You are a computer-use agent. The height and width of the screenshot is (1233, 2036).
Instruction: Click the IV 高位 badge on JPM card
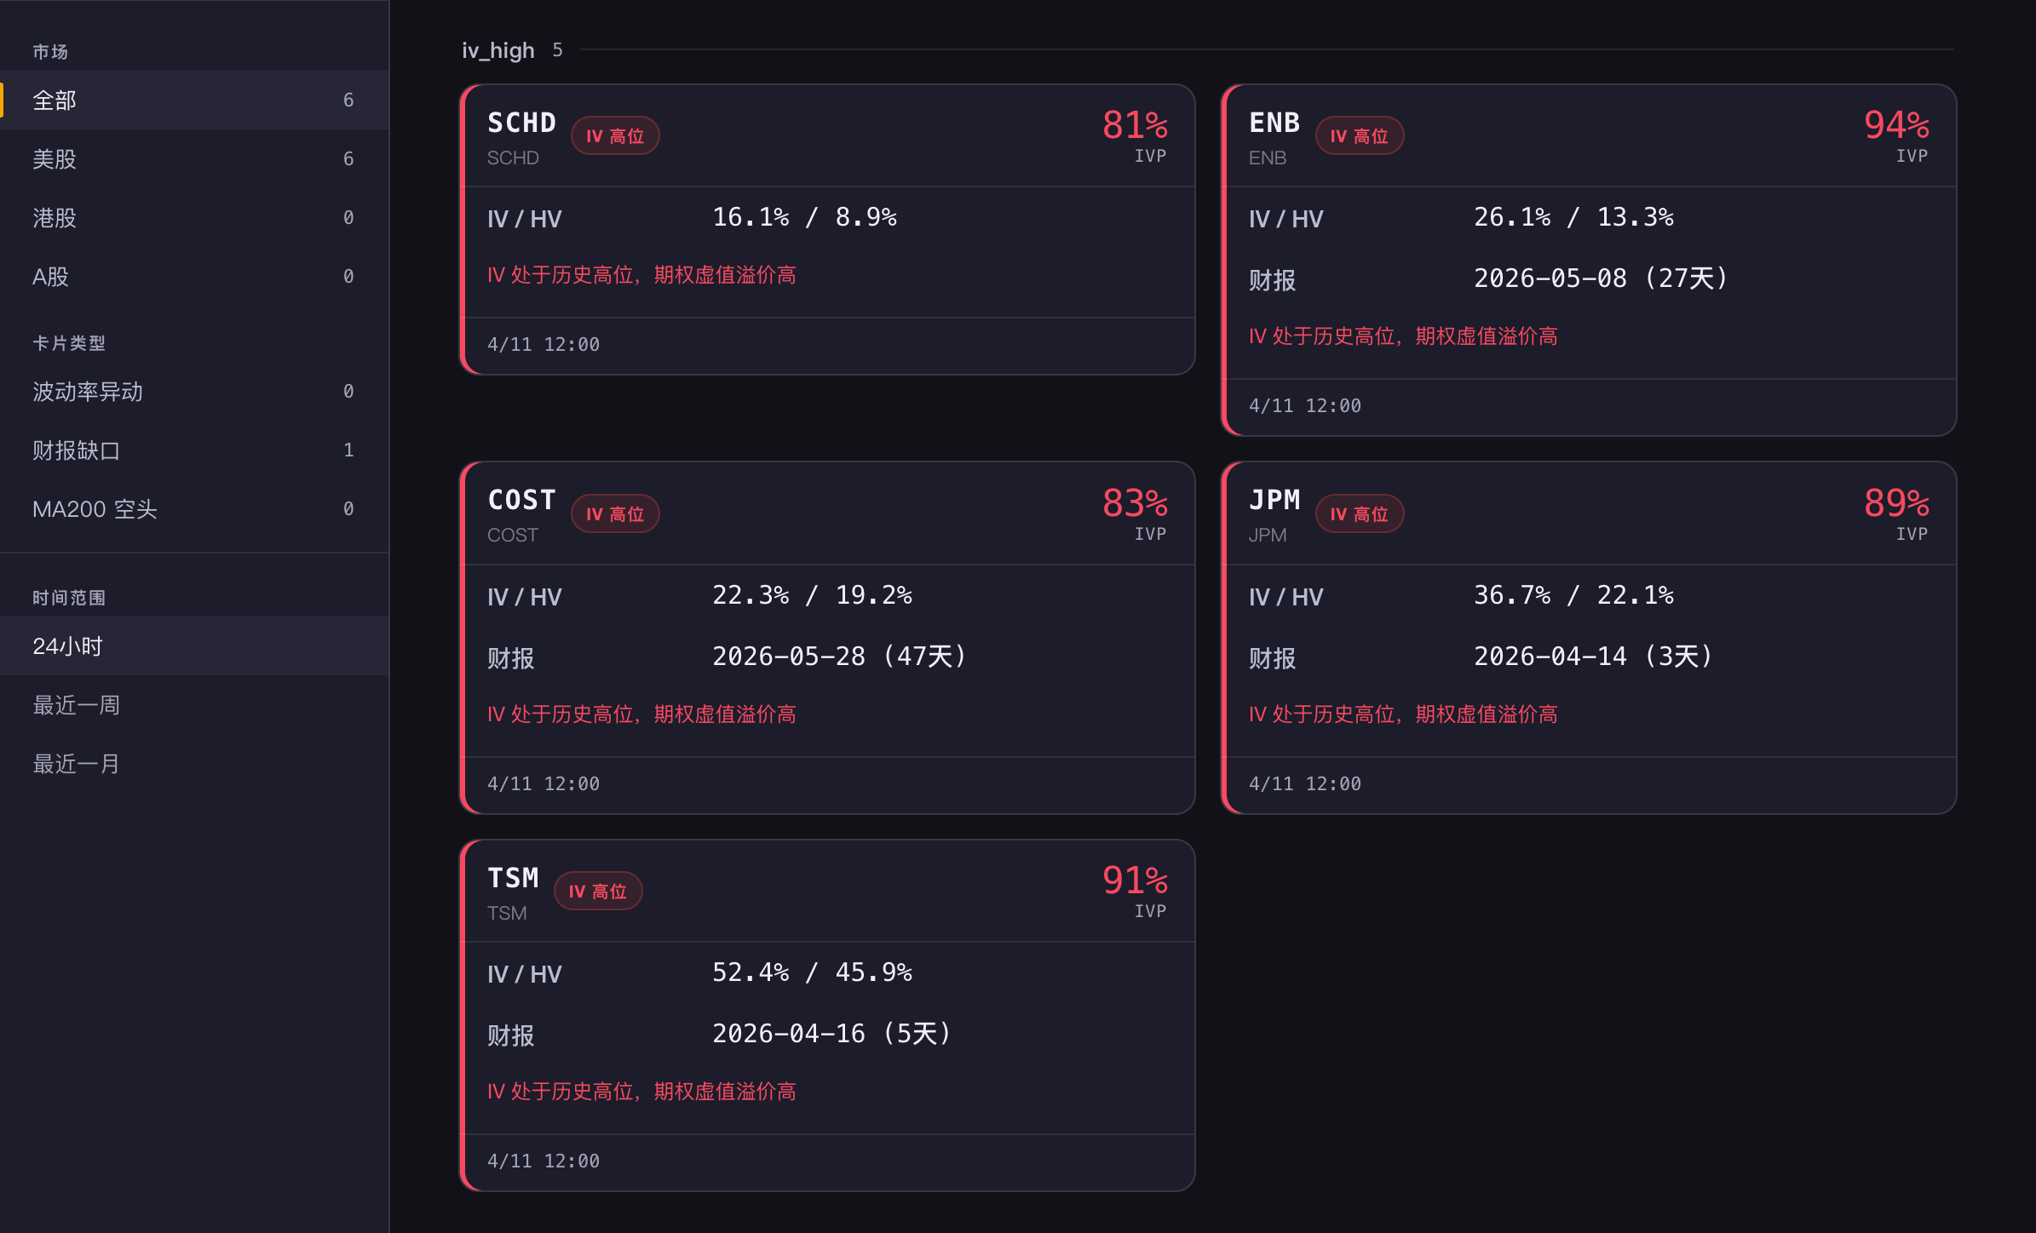coord(1360,513)
